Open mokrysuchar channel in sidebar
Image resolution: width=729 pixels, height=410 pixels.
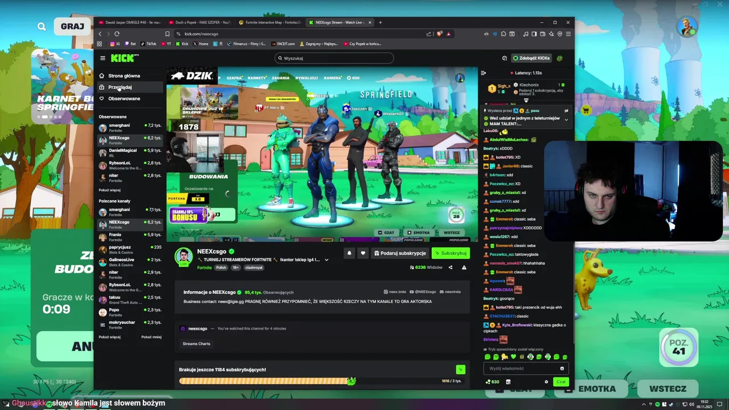click(130, 324)
